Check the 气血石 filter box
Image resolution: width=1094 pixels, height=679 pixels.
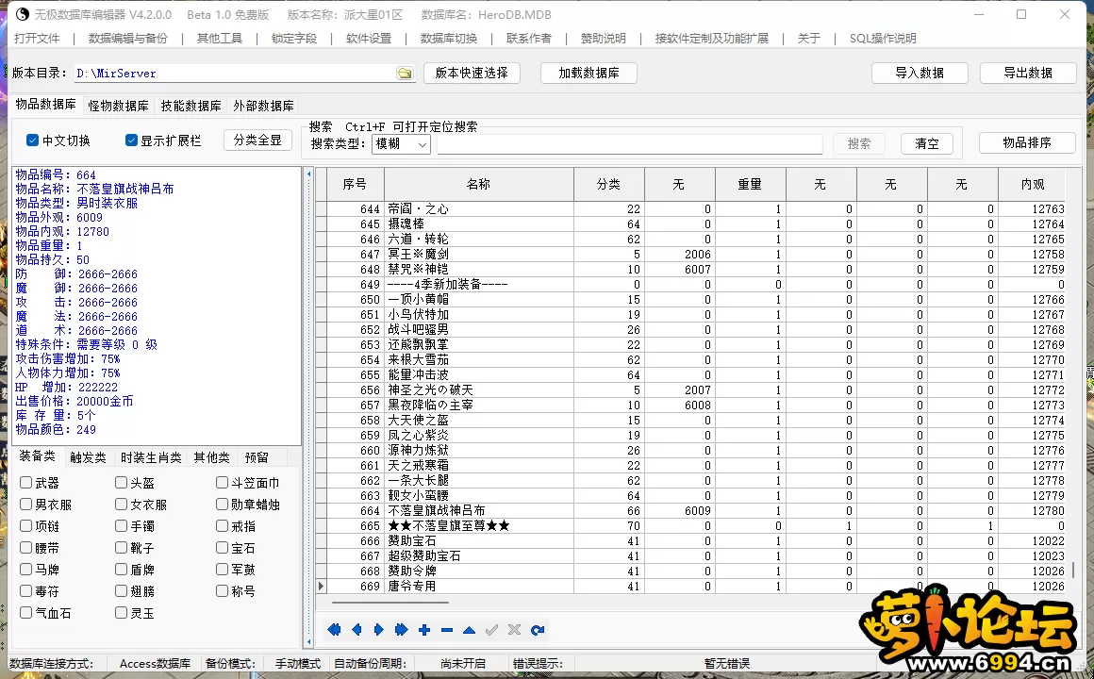coord(25,613)
